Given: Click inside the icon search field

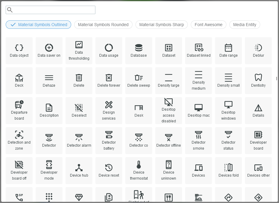Looking at the screenshot, I should click(x=50, y=10).
